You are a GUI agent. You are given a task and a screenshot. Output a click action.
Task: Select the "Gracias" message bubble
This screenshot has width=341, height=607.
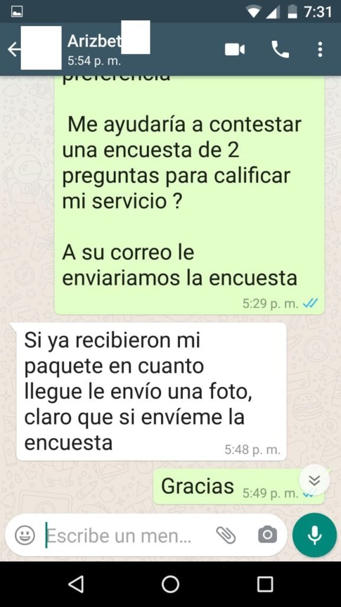point(239,487)
